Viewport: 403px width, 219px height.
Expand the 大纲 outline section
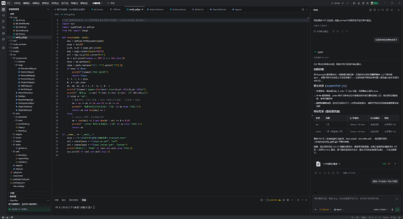(12, 193)
